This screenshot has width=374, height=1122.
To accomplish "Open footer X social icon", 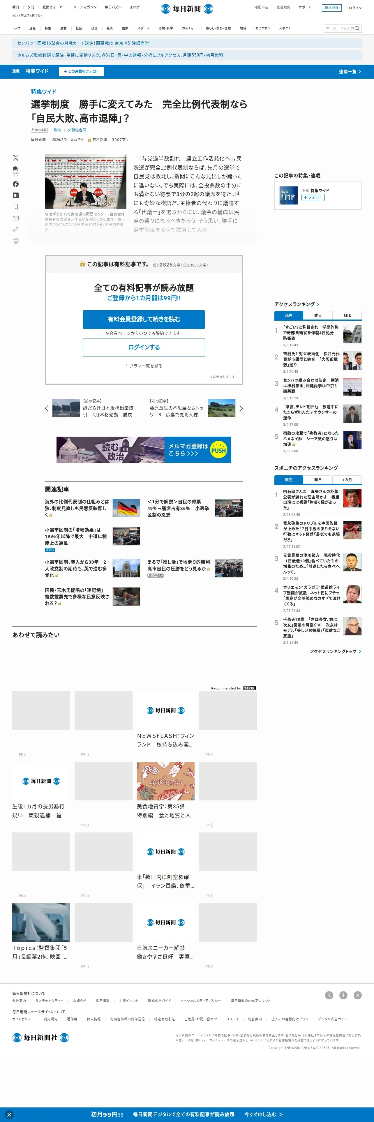I will click(x=329, y=995).
